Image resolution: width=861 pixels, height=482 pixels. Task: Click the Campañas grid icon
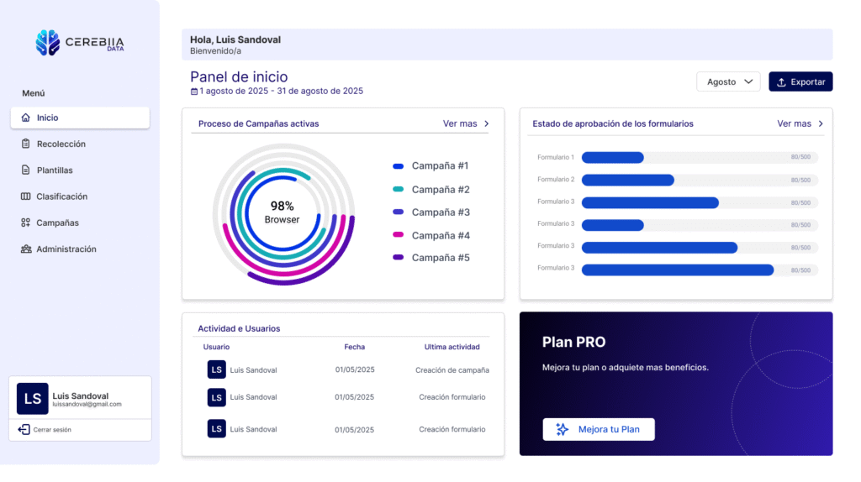[x=25, y=223]
